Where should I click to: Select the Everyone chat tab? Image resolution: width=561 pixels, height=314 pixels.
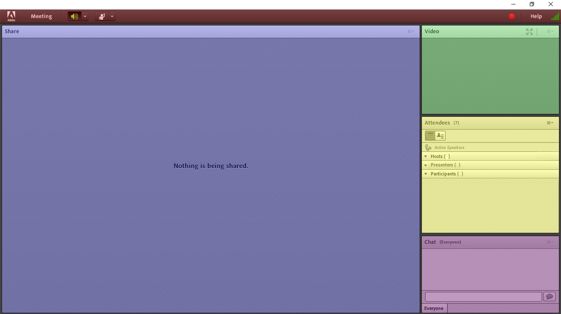pyautogui.click(x=434, y=308)
